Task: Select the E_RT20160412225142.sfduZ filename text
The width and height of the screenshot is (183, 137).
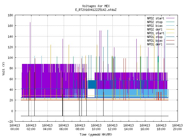Action: click(96, 10)
